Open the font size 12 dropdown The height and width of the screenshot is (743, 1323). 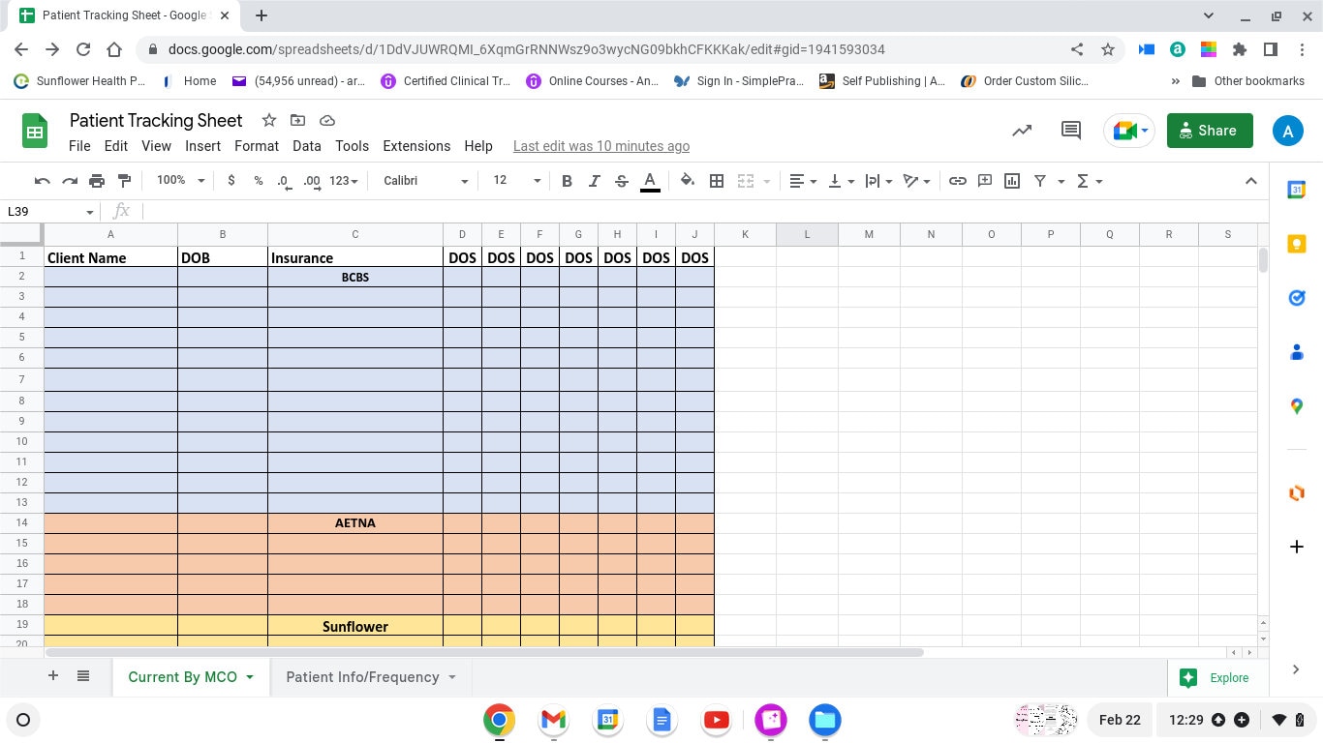pos(516,181)
